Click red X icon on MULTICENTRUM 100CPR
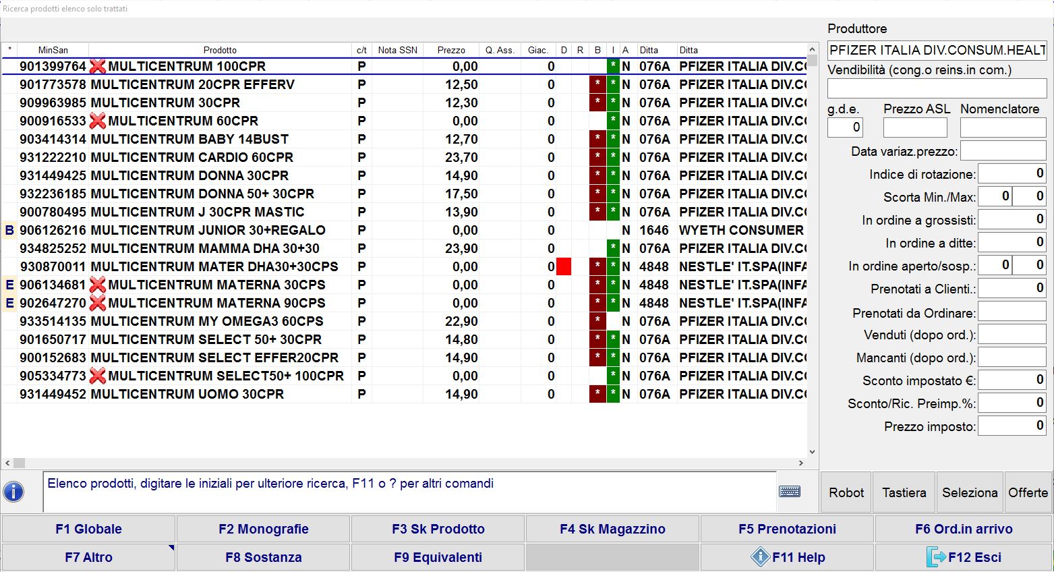The image size is (1054, 572). click(x=98, y=66)
